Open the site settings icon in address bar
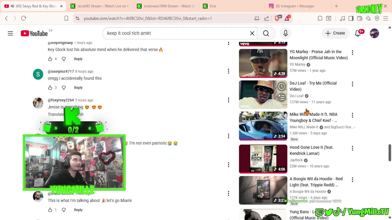Viewport: 392px width, 220px height. [x=77, y=18]
